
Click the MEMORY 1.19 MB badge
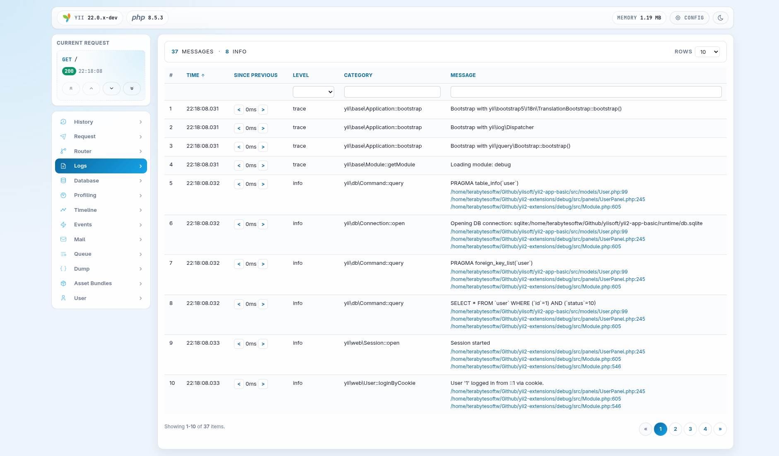639,18
